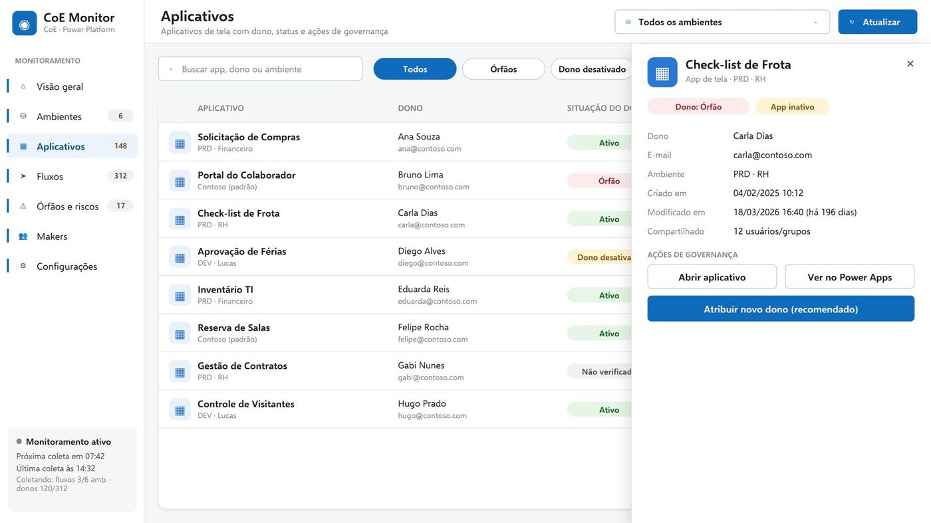Click the Hugo Prado owner name
The height and width of the screenshot is (523, 931).
[422, 403]
